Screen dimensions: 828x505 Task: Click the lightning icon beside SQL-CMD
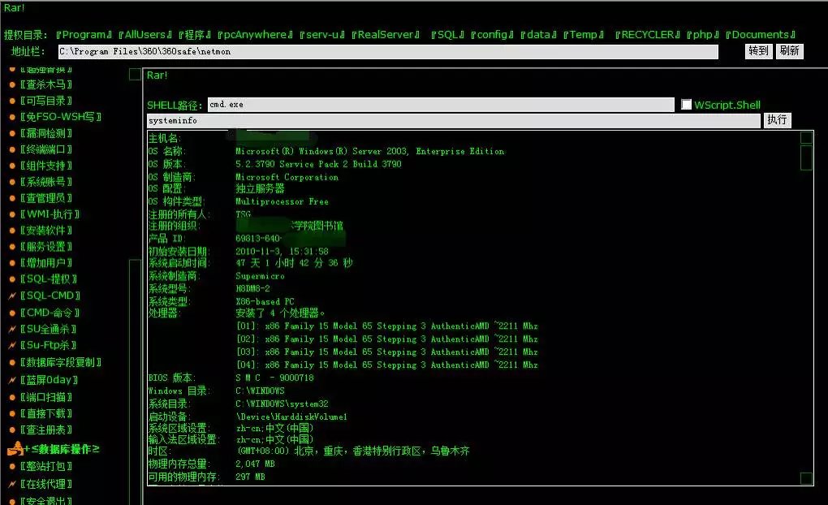(x=12, y=296)
